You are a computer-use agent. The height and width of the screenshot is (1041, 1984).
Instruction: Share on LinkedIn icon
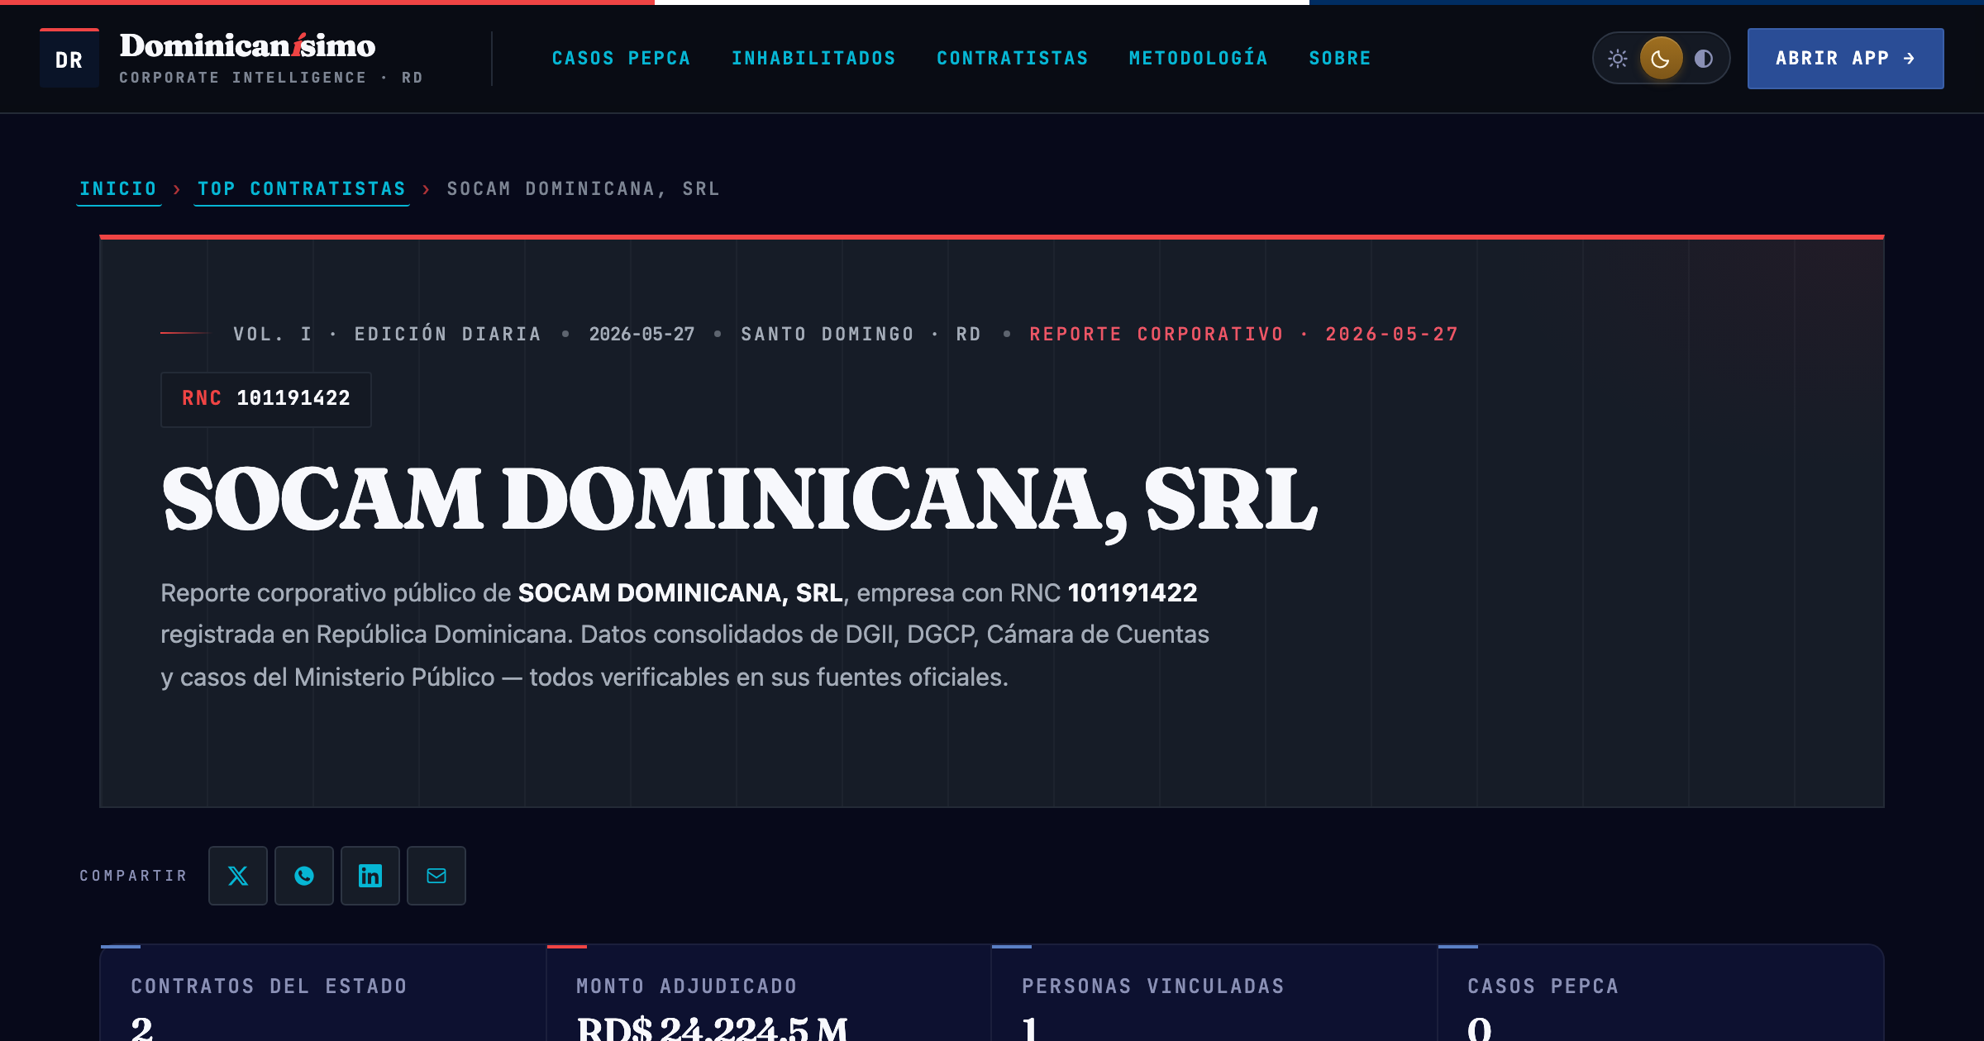[370, 876]
